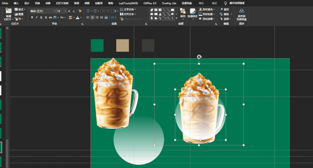Click the Reset (重置) button
Screen dimensions: 313x168
(19, 14)
